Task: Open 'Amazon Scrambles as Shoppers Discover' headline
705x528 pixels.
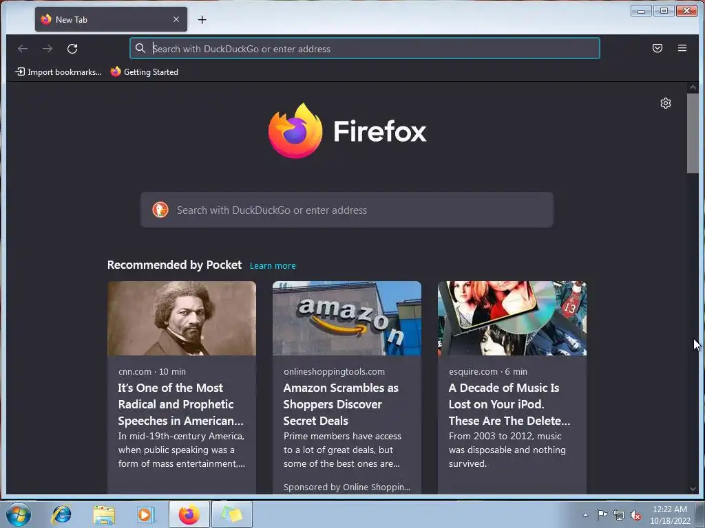Action: click(x=341, y=404)
